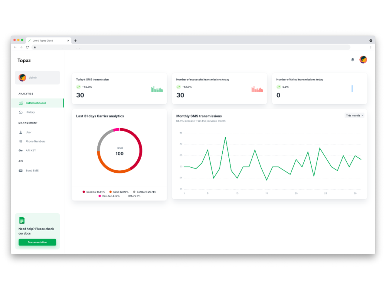
Task: Click the API KEY key icon
Action: tap(21, 151)
